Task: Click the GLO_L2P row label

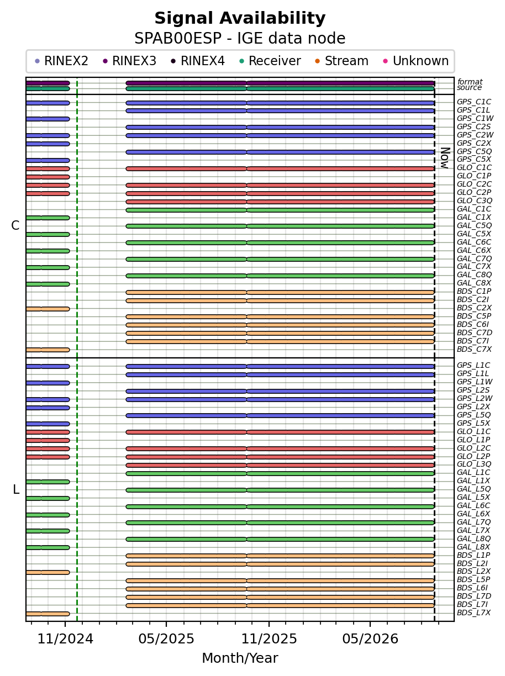Action: coord(473,457)
